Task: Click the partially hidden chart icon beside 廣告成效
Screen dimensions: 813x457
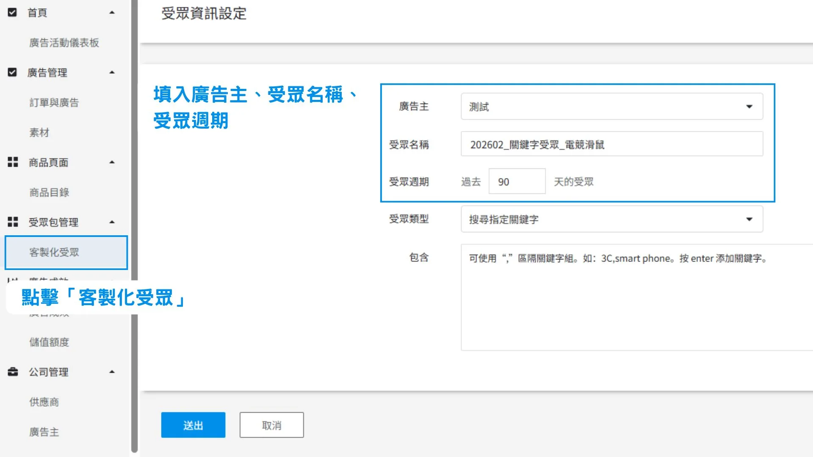Action: 12,279
